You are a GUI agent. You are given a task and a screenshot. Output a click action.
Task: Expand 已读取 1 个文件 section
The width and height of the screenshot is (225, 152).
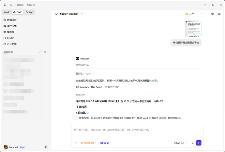85,74
